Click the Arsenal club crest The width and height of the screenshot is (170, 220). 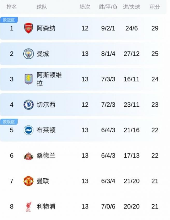coord(29,28)
